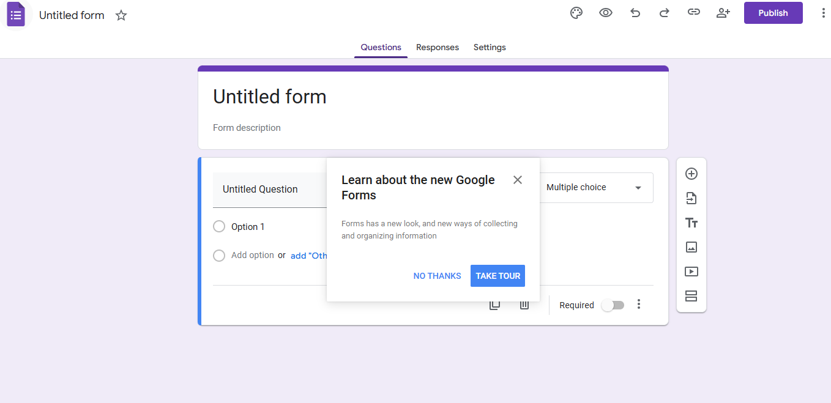This screenshot has height=403, width=831.
Task: Insert an image into the form
Action: [x=691, y=247]
